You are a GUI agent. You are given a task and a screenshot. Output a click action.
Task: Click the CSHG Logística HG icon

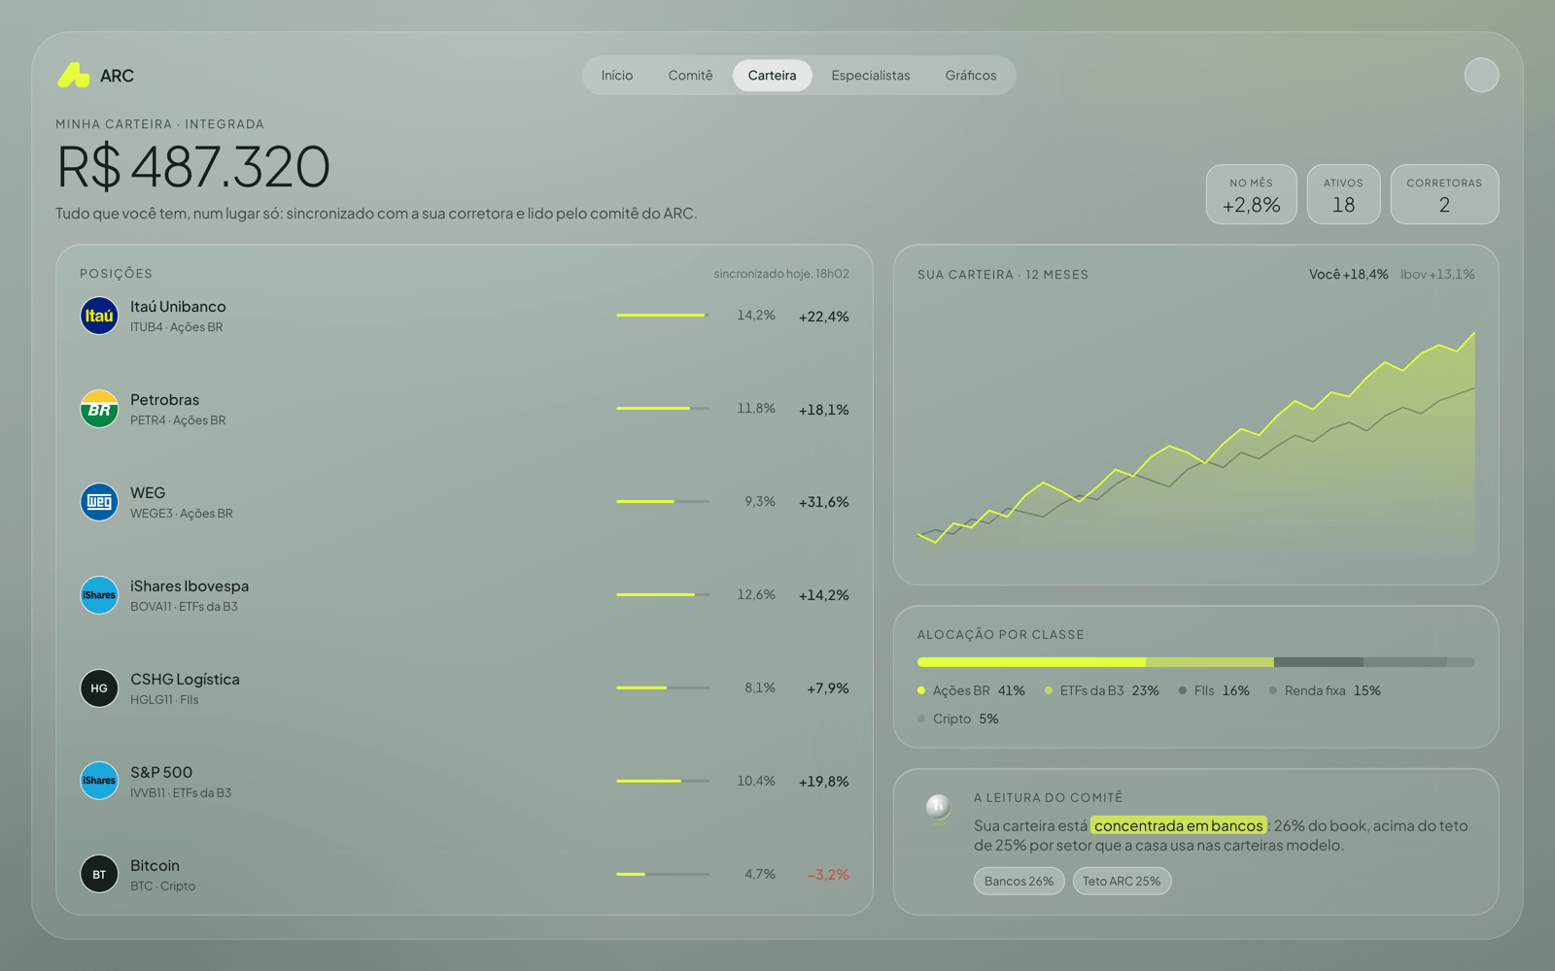click(99, 688)
